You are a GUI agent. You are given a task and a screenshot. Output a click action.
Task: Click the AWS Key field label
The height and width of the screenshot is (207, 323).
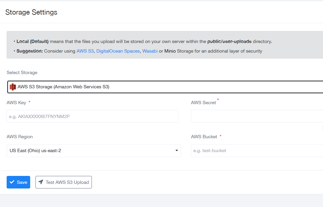click(16, 103)
